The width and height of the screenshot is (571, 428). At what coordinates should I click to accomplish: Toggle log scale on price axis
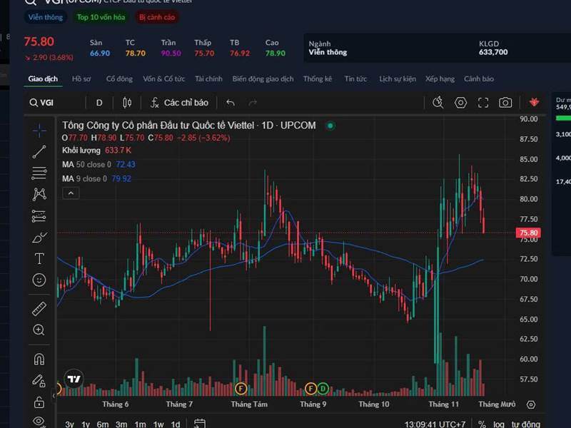coord(499,424)
